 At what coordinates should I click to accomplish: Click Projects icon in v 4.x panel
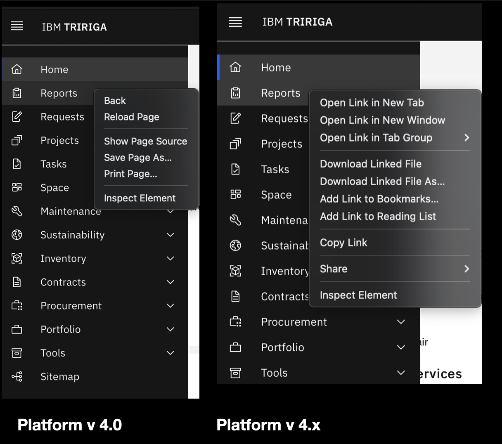tap(235, 144)
